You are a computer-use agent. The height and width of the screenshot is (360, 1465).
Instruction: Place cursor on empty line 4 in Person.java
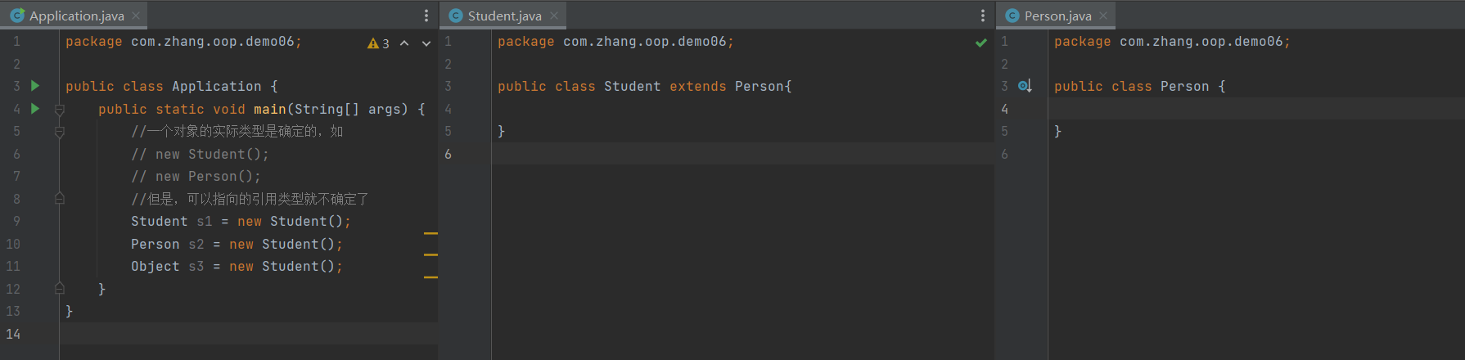(1228, 109)
